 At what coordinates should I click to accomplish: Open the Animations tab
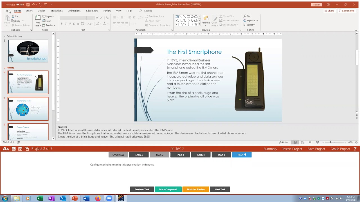click(74, 11)
